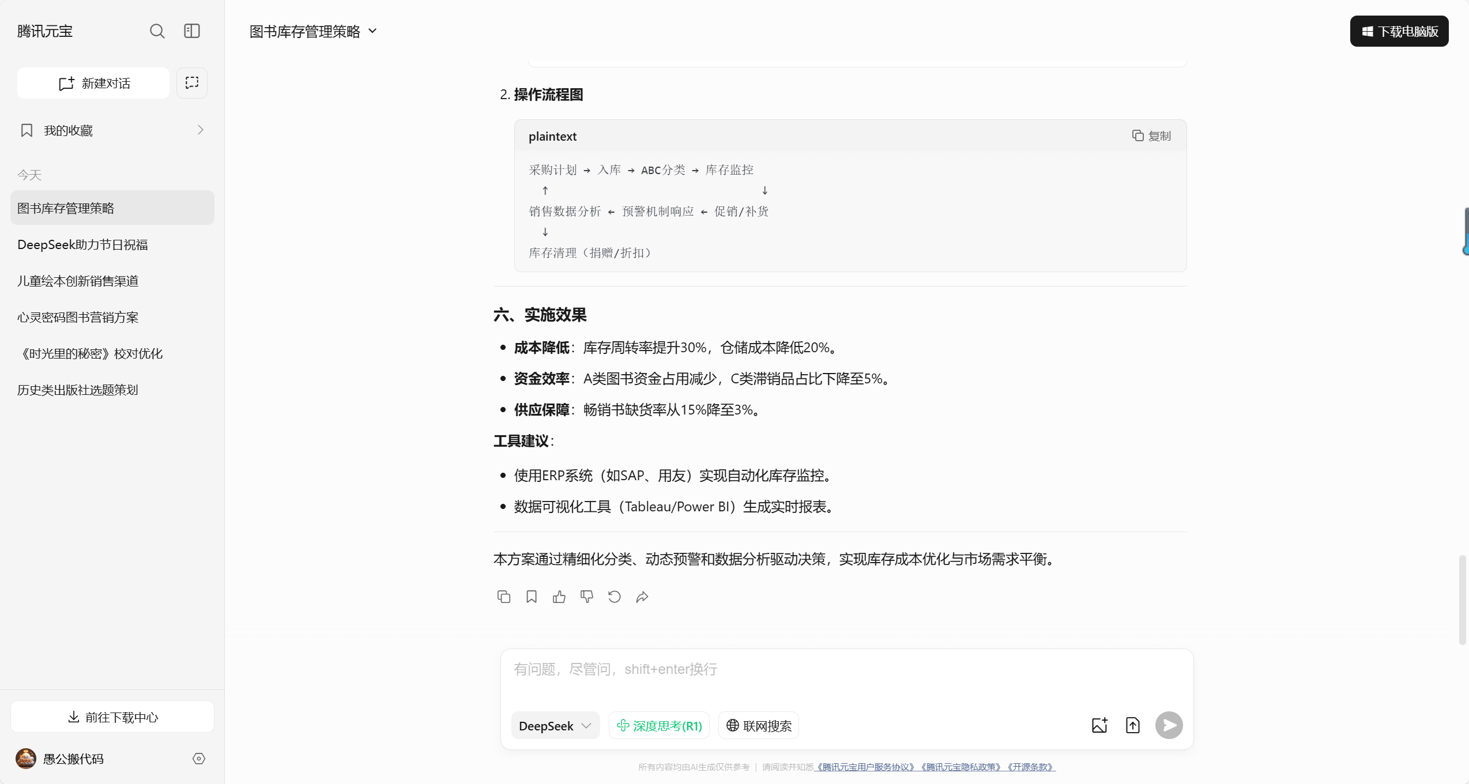Screen dimensions: 1469x784
Task: Toggle 深度思考(R1) mode
Action: coord(659,726)
